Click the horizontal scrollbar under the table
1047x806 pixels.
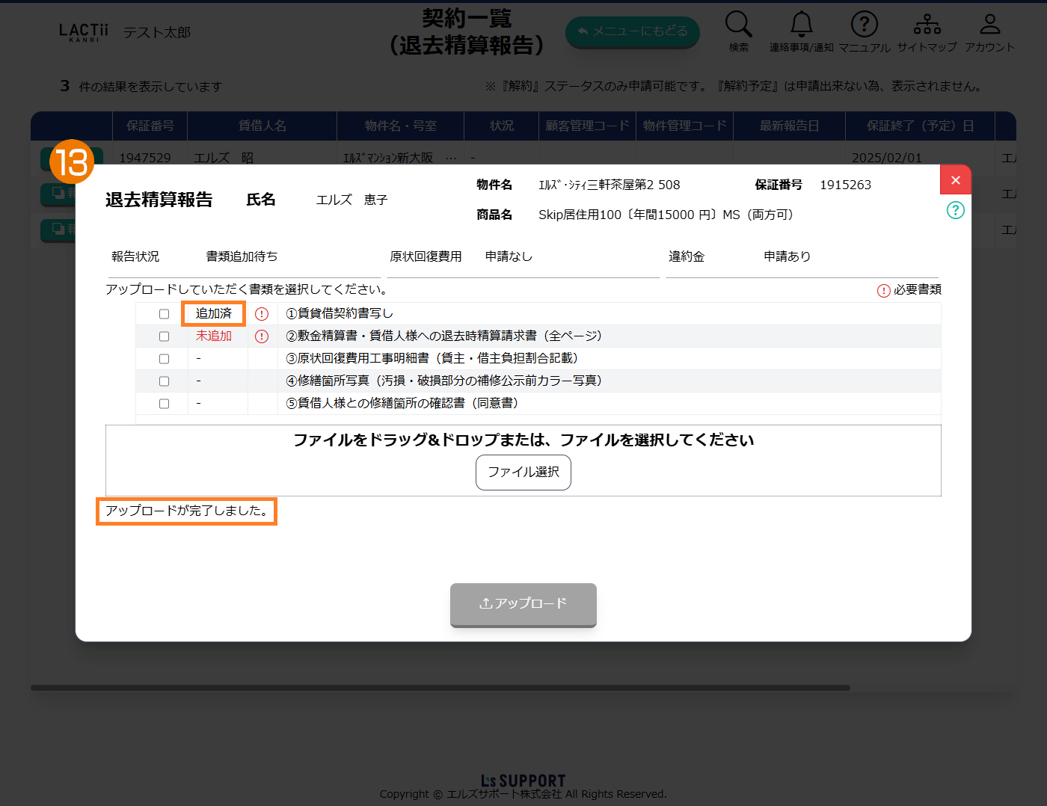tap(440, 688)
